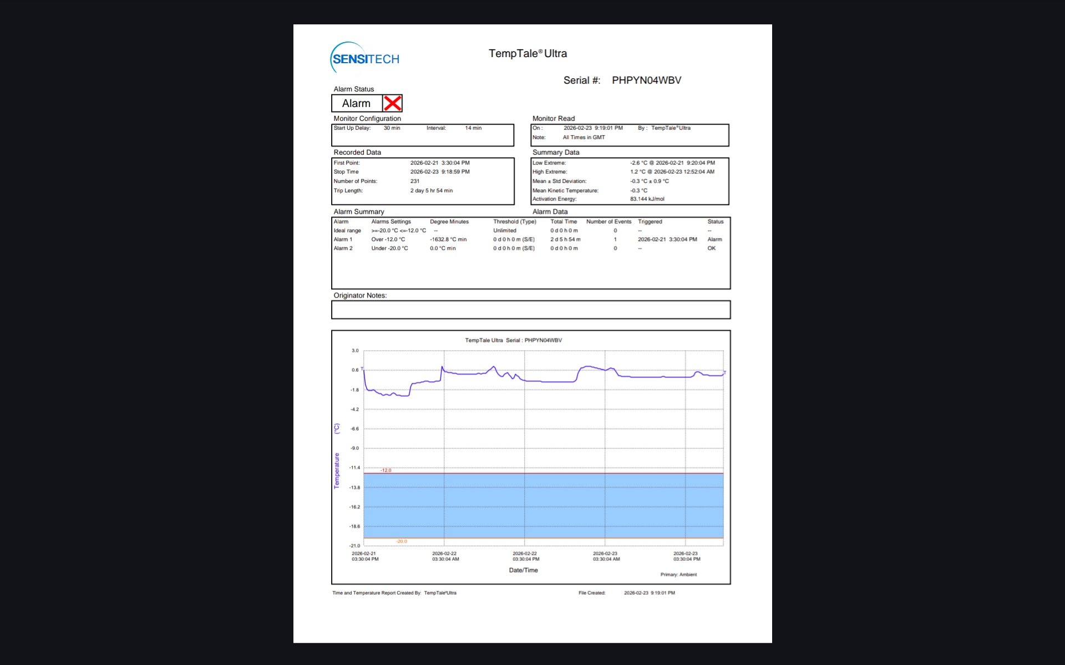Click the Low Extreme value

coord(672,163)
